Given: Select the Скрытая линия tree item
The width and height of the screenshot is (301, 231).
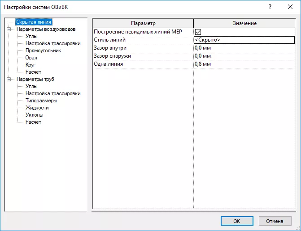Looking at the screenshot, I should pyautogui.click(x=34, y=22).
